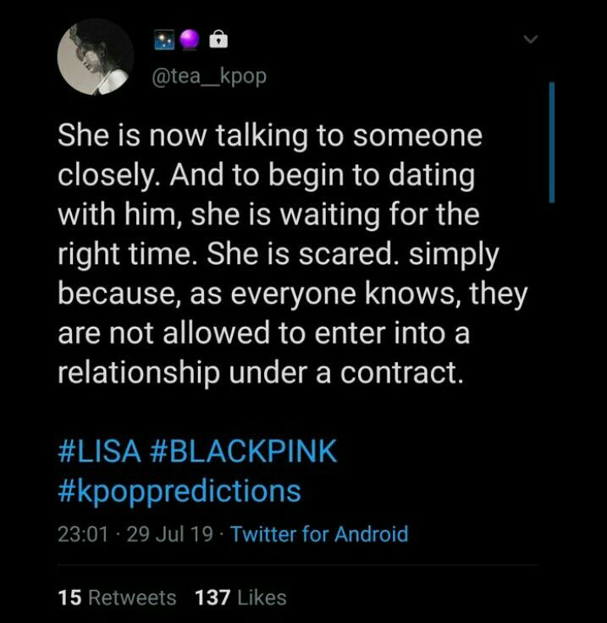Tap the tweet body text

pos(293,253)
